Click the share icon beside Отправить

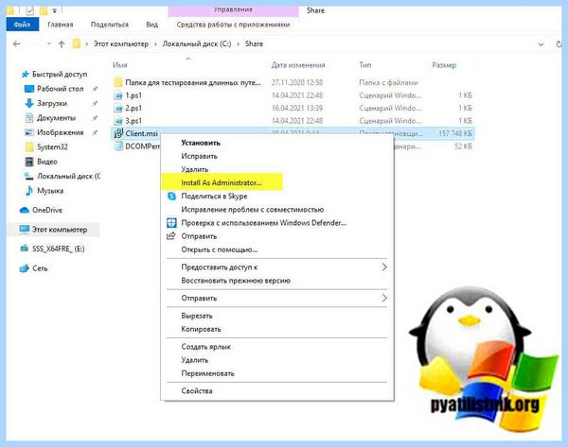click(171, 236)
